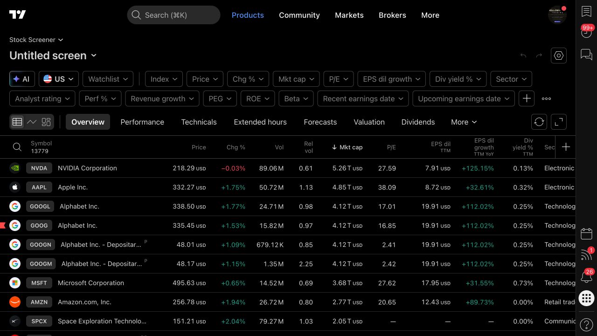
Task: Open the Analyst rating filter dropdown
Action: [x=42, y=98]
